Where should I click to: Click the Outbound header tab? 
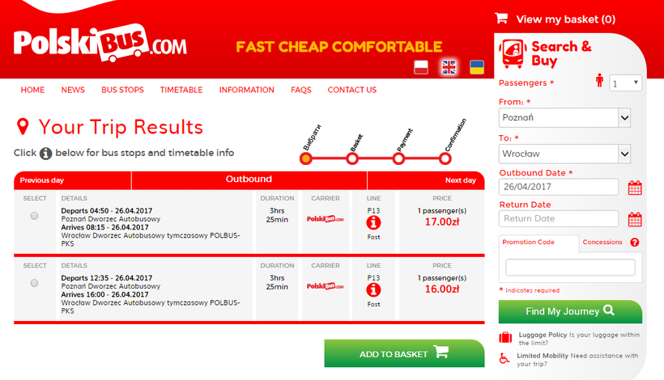(x=249, y=179)
